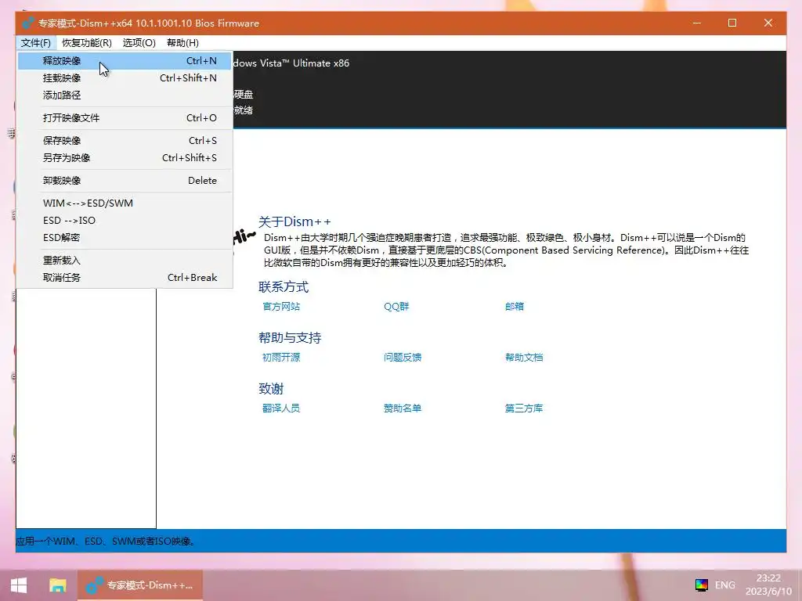Open the taskbar clock showing 23:22
This screenshot has width=802, height=601.
tap(768, 585)
